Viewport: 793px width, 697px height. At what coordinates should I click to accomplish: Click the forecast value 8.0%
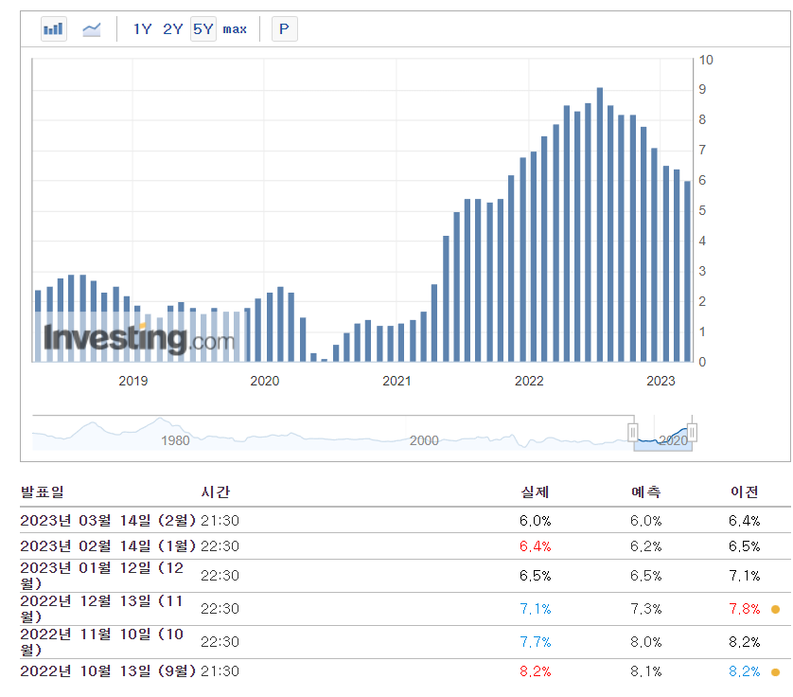point(645,642)
